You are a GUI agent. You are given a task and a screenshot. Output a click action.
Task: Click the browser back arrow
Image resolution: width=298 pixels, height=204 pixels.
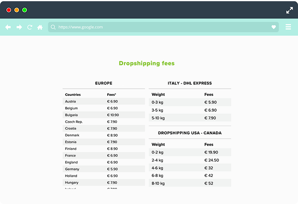click(x=8, y=27)
